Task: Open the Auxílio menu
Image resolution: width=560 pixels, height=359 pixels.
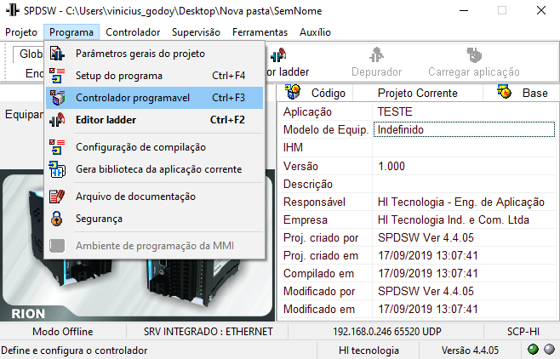Action: point(316,32)
